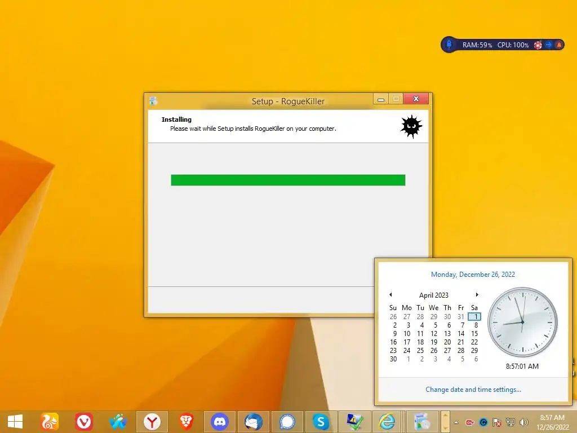This screenshot has height=433, width=577.
Task: Click the Monday, December 26, 2022 link
Action: [x=473, y=275]
